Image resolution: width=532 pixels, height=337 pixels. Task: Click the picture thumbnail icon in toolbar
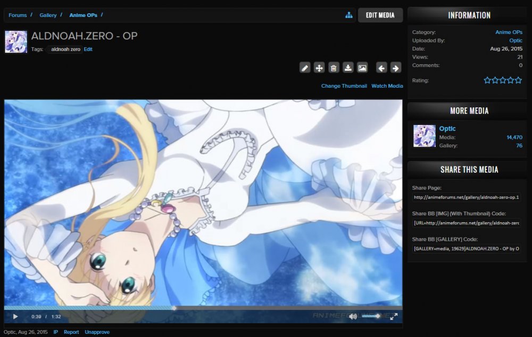point(362,68)
